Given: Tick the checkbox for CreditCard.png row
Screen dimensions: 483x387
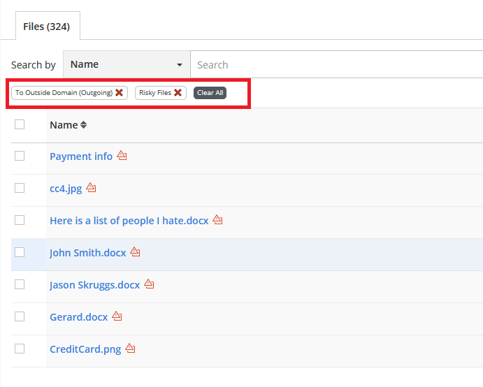Looking at the screenshot, I should tap(20, 349).
